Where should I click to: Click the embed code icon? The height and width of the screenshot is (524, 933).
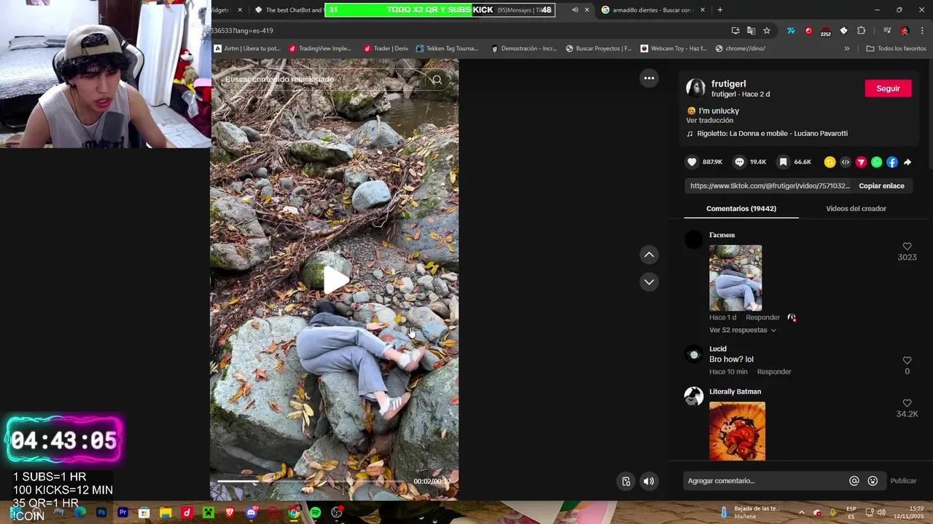pyautogui.click(x=846, y=162)
